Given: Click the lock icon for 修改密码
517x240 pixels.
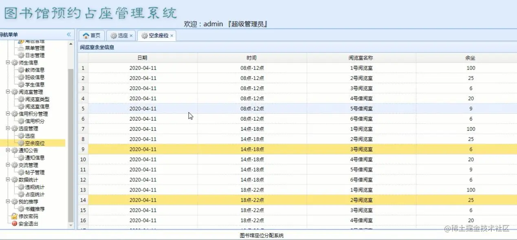Looking at the screenshot, I should coord(14,216).
